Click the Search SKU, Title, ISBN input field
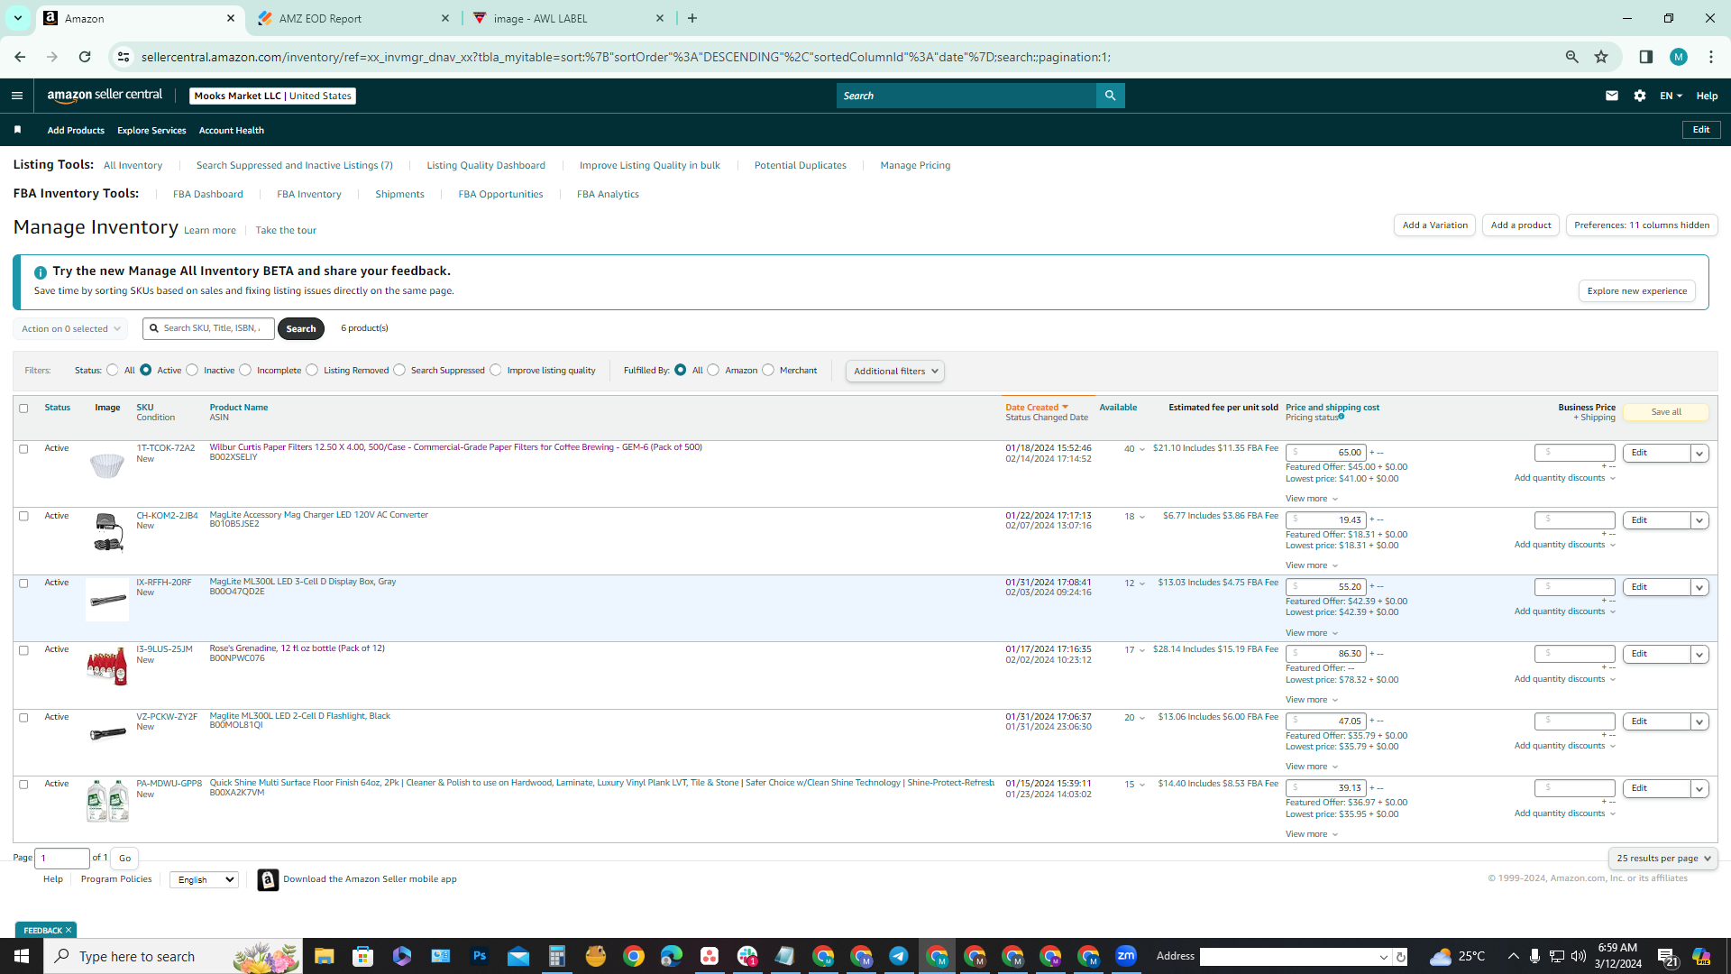 point(208,328)
